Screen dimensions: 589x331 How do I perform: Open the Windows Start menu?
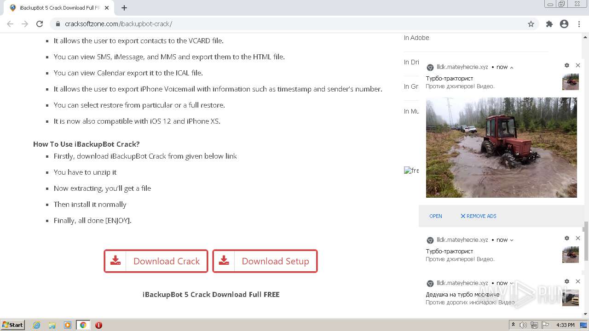[x=13, y=325]
